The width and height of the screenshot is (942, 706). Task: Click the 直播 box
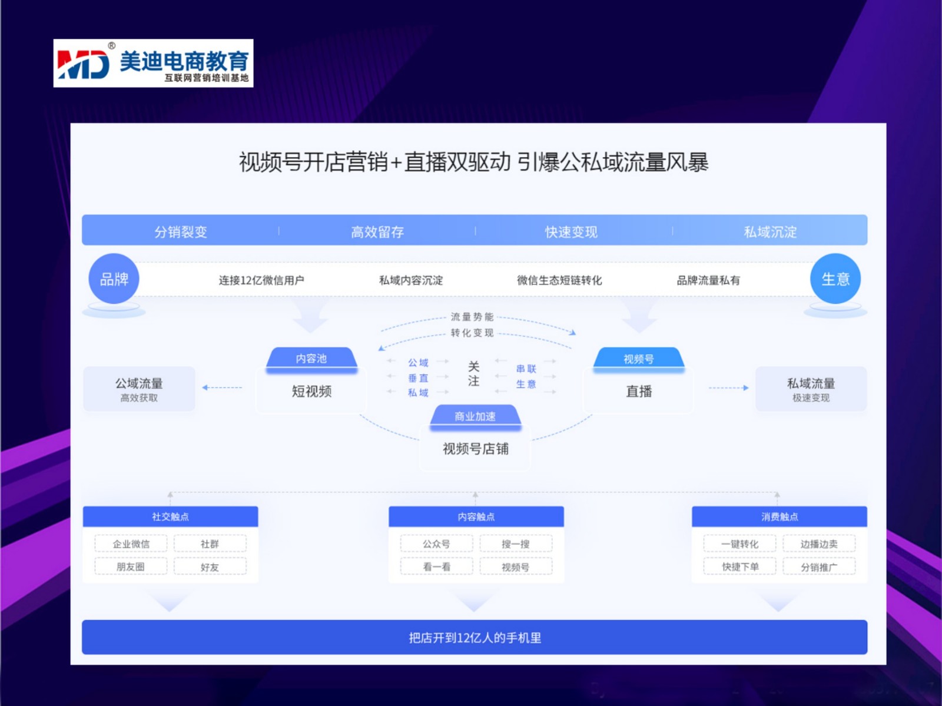coord(639,392)
